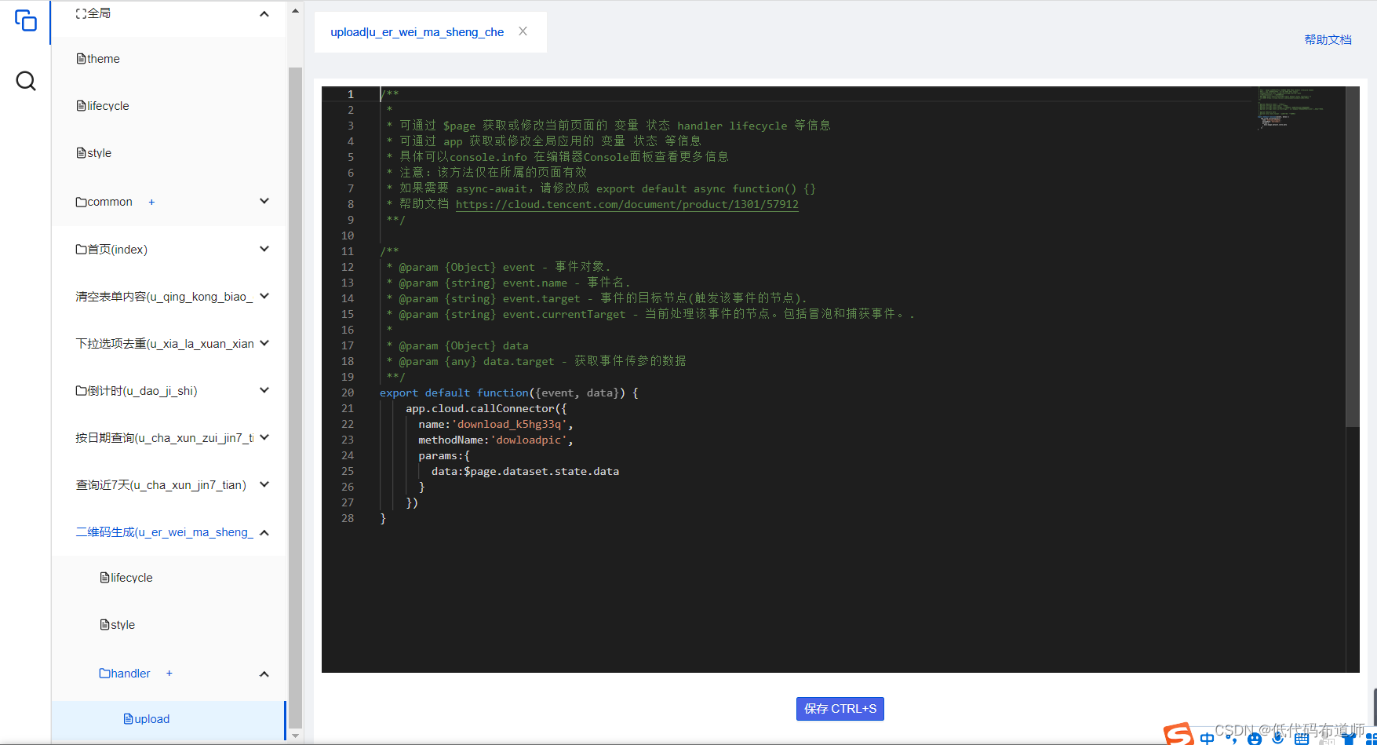Viewport: 1377px width, 745px height.
Task: Click the code editor vertical scrollbar
Action: [x=1353, y=257]
